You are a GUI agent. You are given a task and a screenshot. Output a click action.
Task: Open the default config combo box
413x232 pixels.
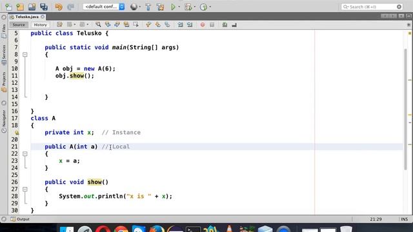click(104, 7)
